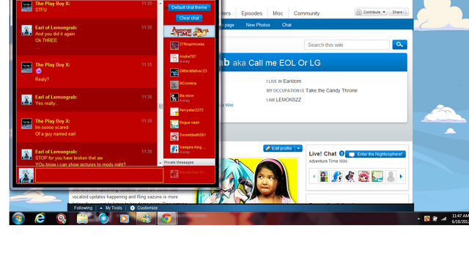Screen dimensions: 469x264
Task: Click the Clear chat button
Action: 189,18
